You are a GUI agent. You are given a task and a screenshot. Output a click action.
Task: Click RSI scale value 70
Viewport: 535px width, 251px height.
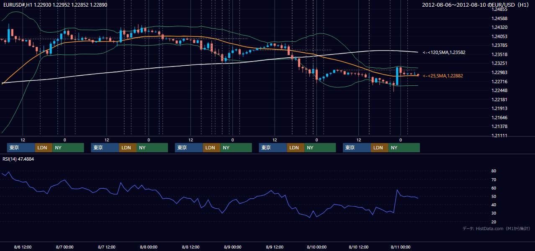click(x=494, y=179)
